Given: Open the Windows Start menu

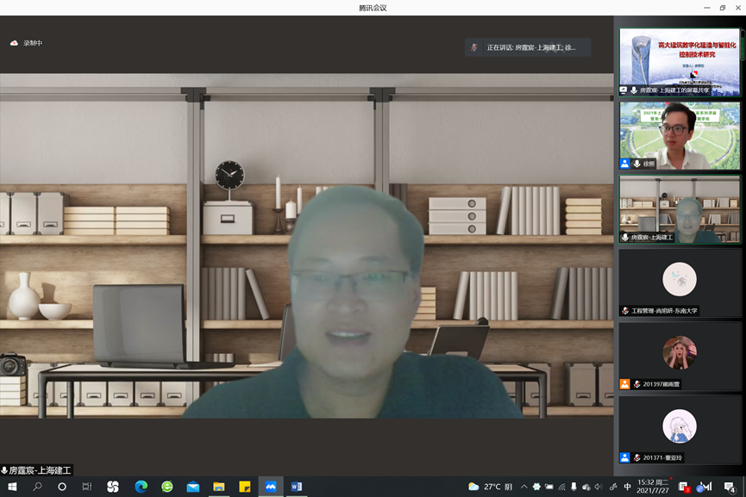Looking at the screenshot, I should pos(12,487).
